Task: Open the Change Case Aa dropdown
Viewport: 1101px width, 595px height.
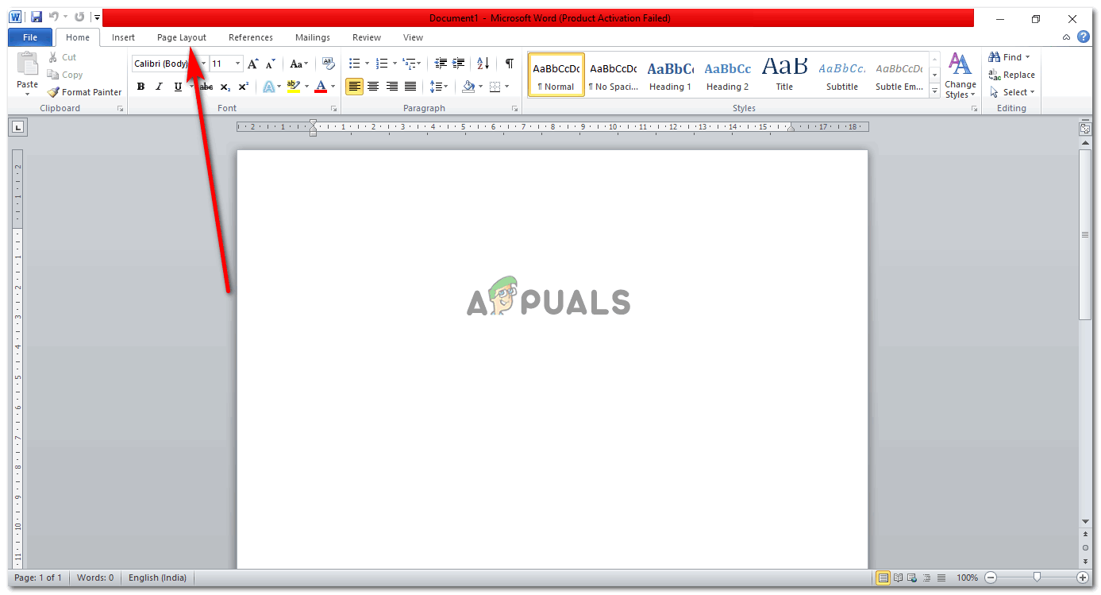Action: click(x=299, y=64)
